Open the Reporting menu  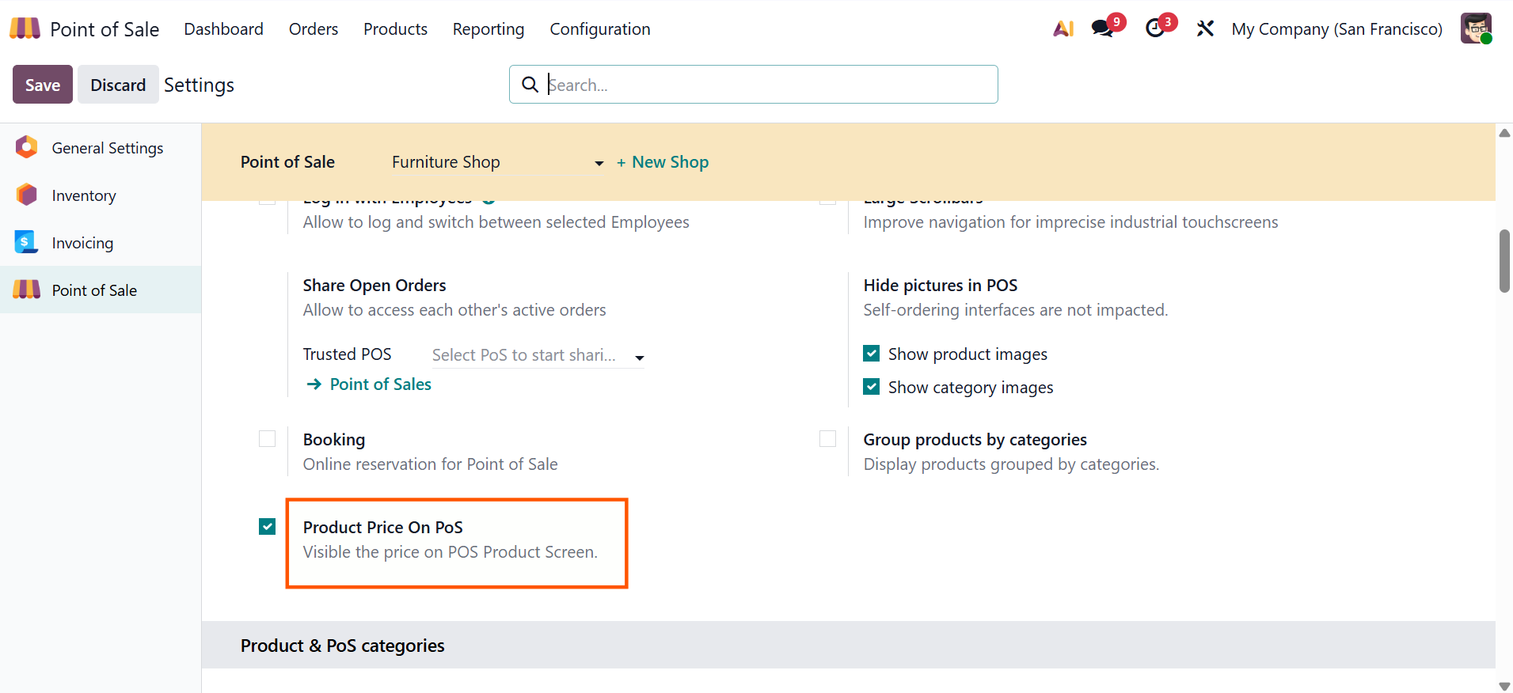coord(488,29)
